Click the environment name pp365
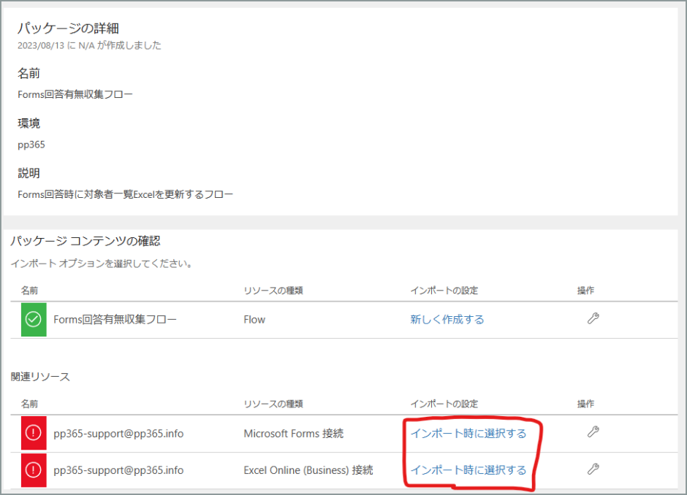Viewport: 687px width, 495px height. 30,145
